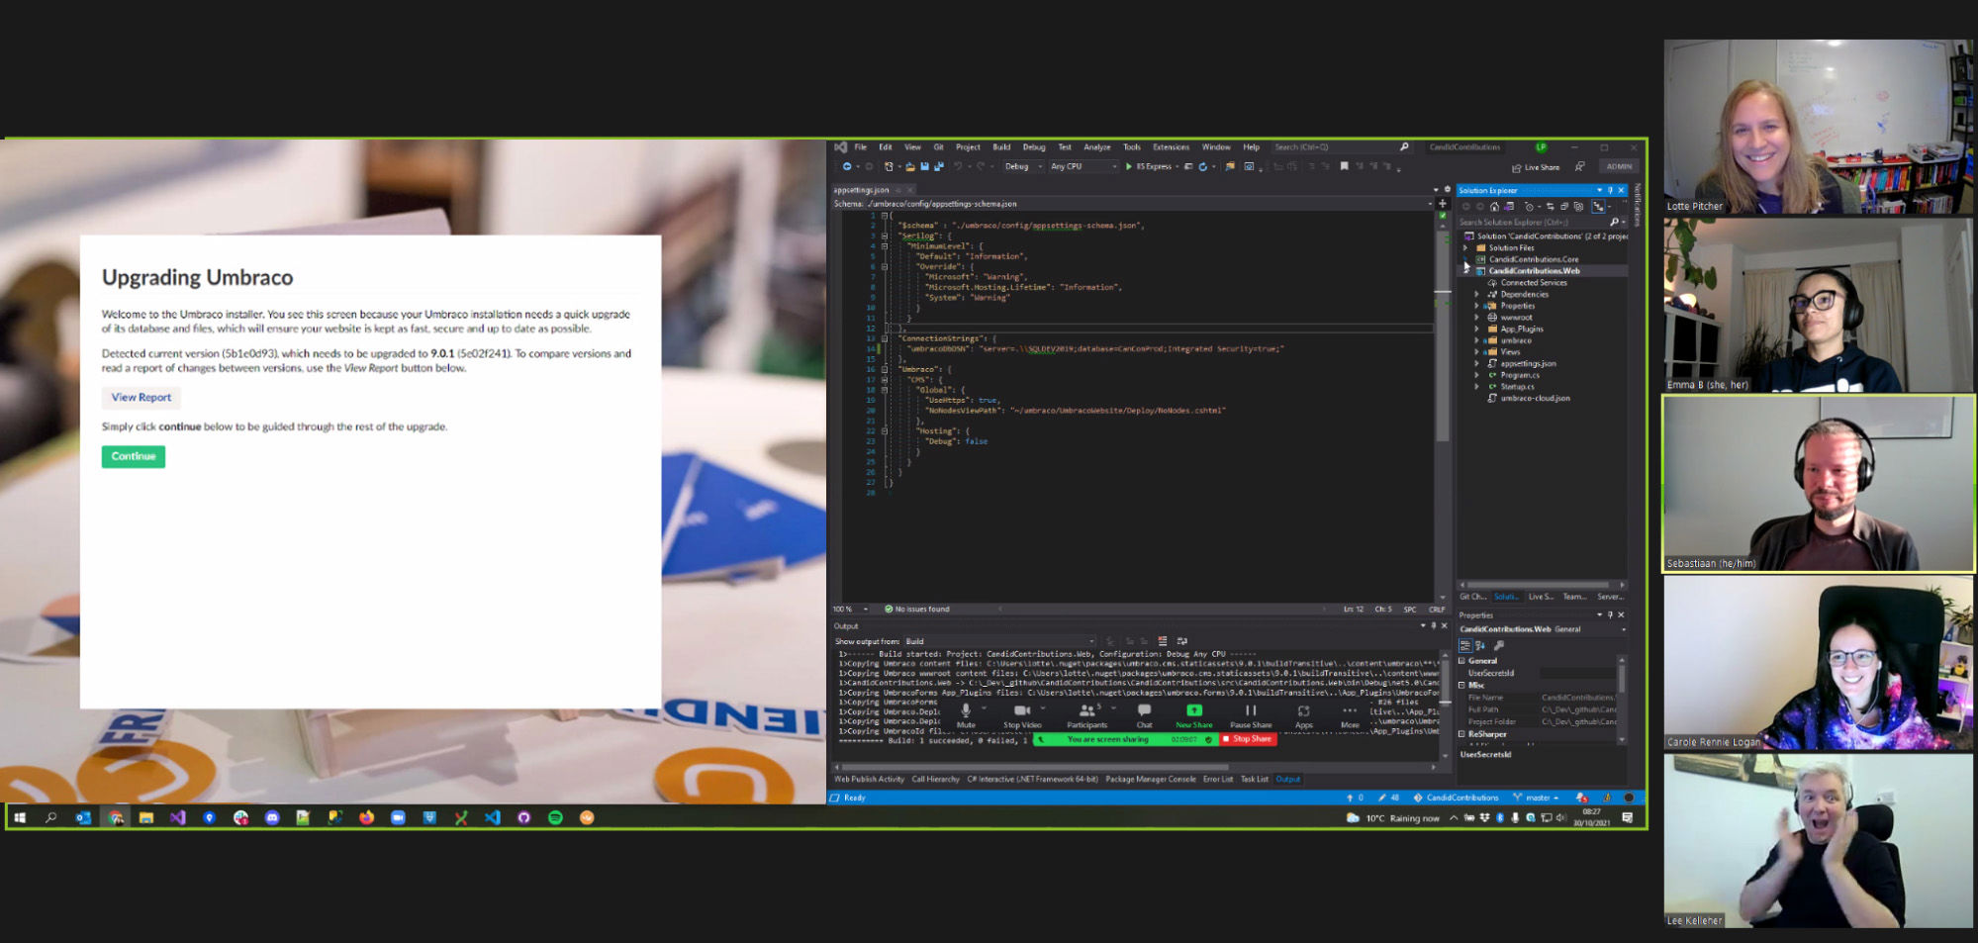Viewport: 1978px width, 943px height.
Task: Expand the Properties folder in Solution Explorer
Action: pyautogui.click(x=1477, y=306)
